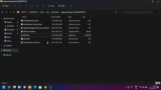
Task: Go forward with the Forward arrow
Action: 7,12
